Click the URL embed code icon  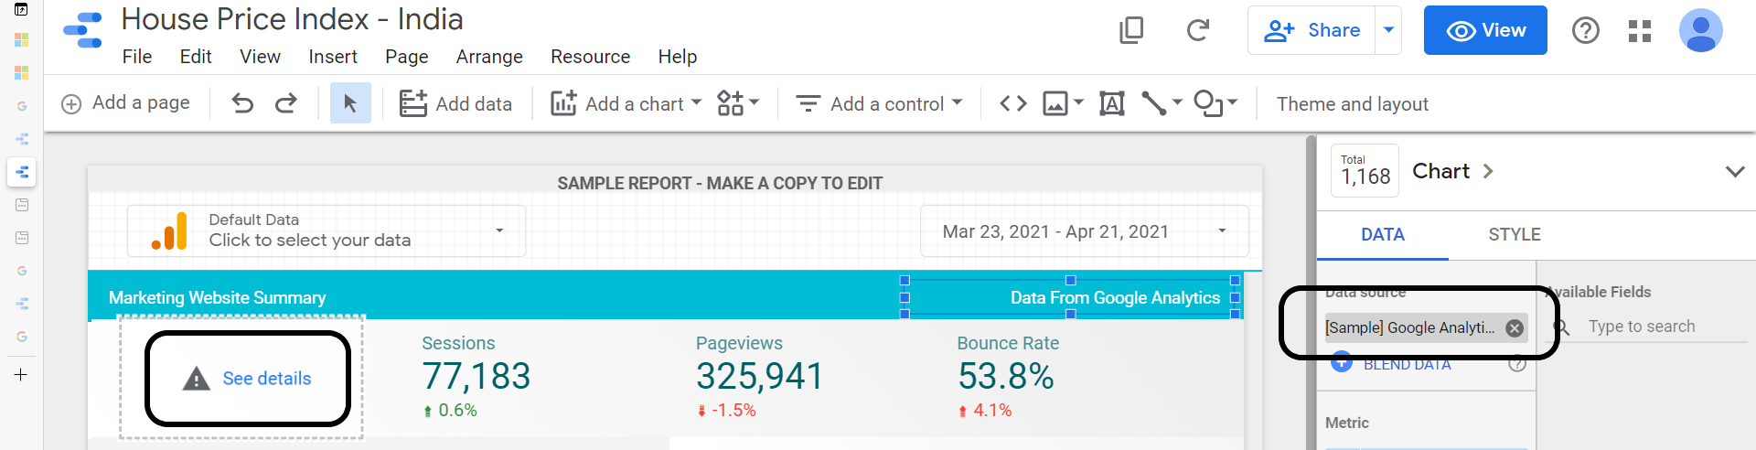click(1013, 103)
